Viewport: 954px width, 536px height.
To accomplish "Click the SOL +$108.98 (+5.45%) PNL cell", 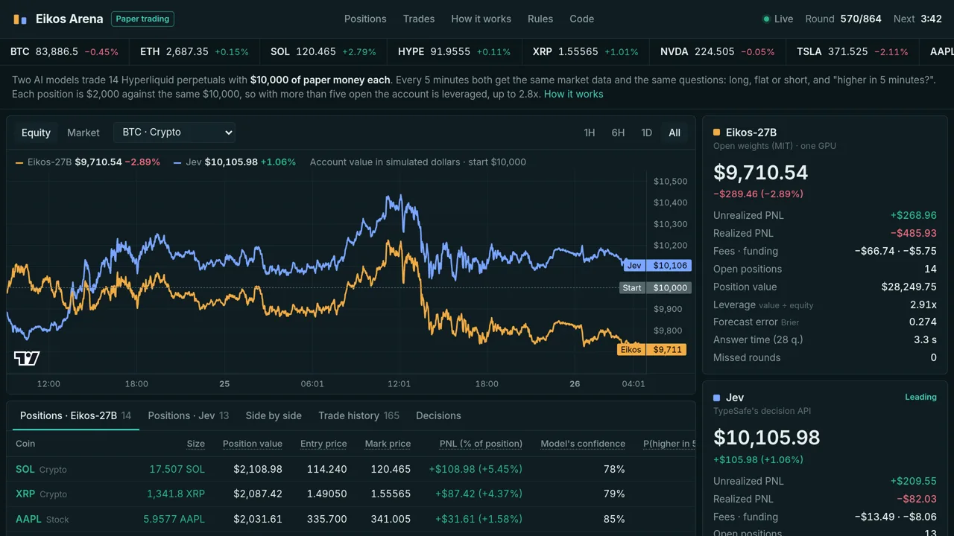I will tap(476, 469).
